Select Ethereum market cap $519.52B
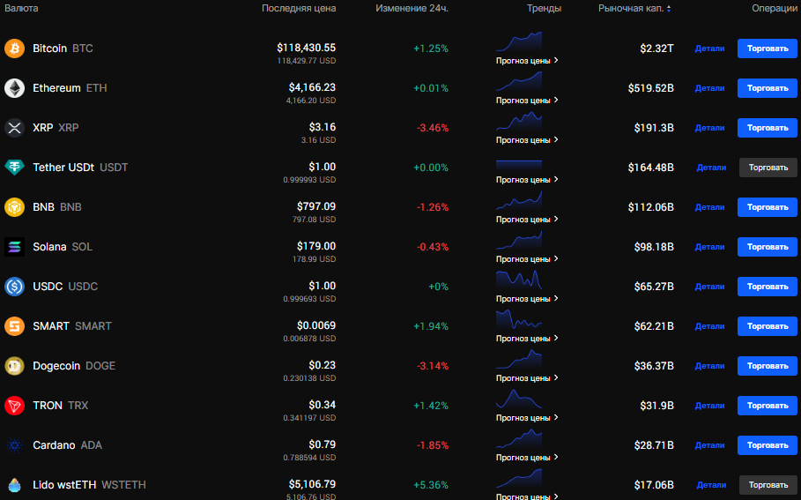801x500 pixels. click(x=651, y=88)
